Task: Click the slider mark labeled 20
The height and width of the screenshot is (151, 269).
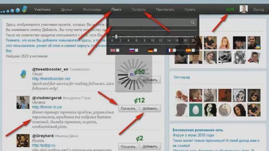Action: click(x=193, y=40)
